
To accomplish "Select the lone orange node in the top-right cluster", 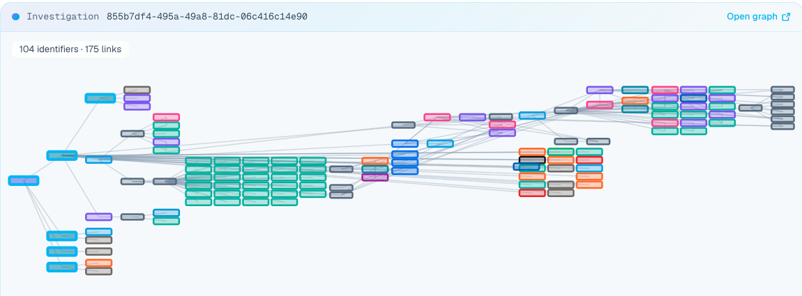I will pos(635,101).
